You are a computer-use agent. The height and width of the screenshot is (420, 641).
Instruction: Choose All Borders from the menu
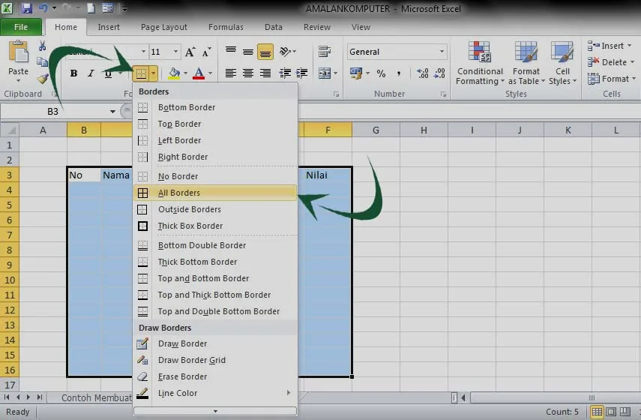click(x=215, y=193)
